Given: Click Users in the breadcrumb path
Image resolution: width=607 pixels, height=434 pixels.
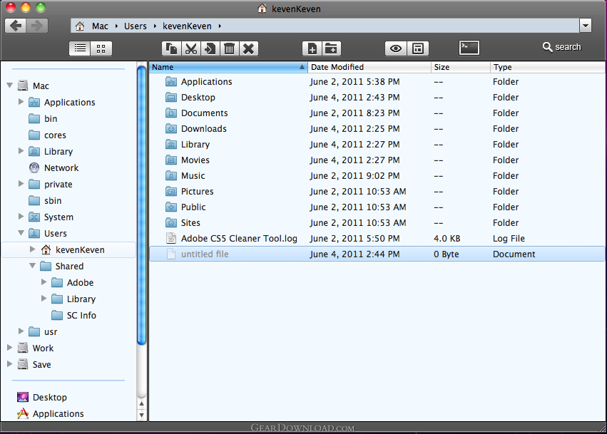Looking at the screenshot, I should click(x=135, y=26).
